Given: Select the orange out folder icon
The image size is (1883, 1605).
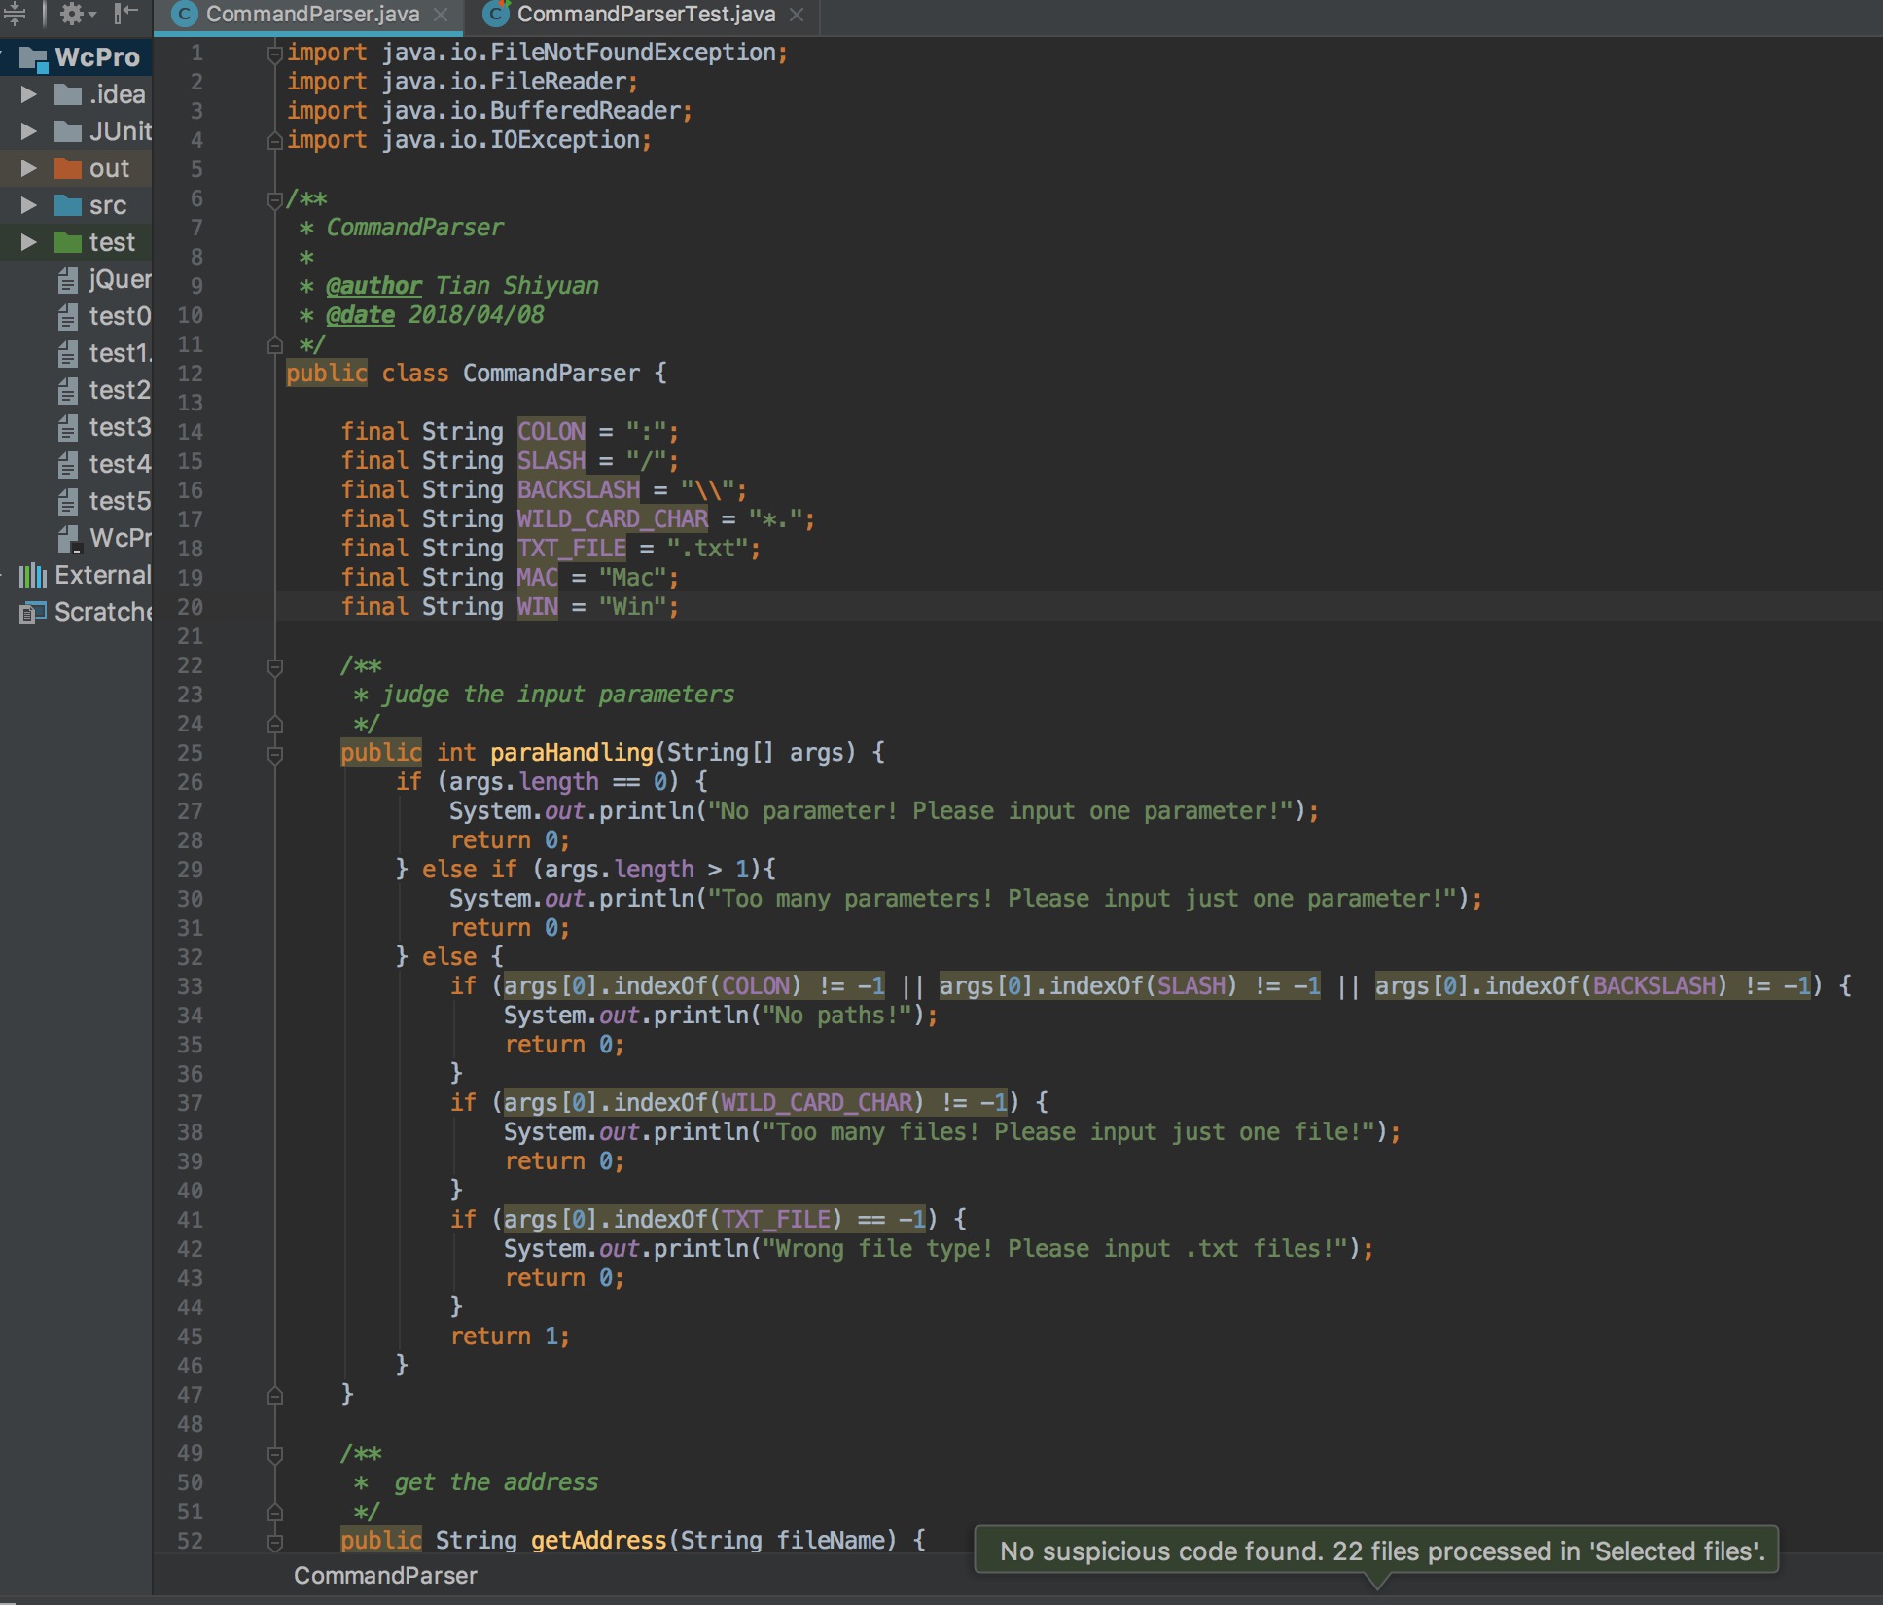Looking at the screenshot, I should (68, 168).
